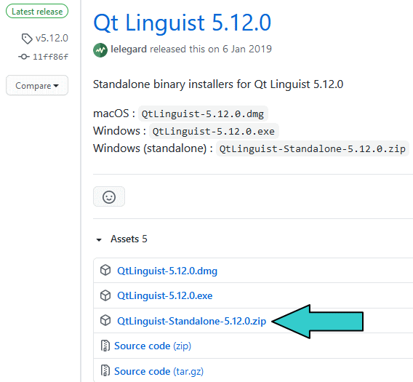Viewport: 413px width, 382px height.
Task: Open the Qt Linguist 5.12.0 release title
Action: (182, 23)
